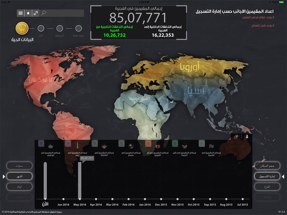Click the left arrow beside the أشهر button
Viewport: 287px width, 215px height.
4,177
